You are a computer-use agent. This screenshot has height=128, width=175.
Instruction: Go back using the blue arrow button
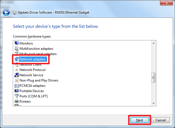click(6, 13)
